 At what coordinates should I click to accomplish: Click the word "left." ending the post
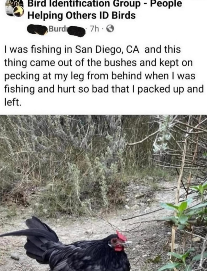(13, 102)
